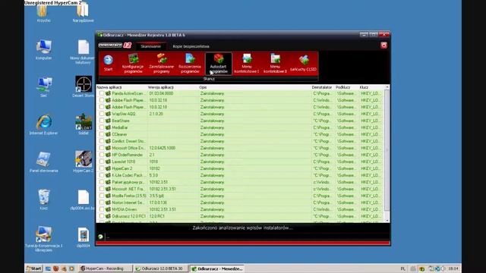Screen dimensions: 486x273
Task: Open Menu kontekstowe I option
Action: (247, 64)
